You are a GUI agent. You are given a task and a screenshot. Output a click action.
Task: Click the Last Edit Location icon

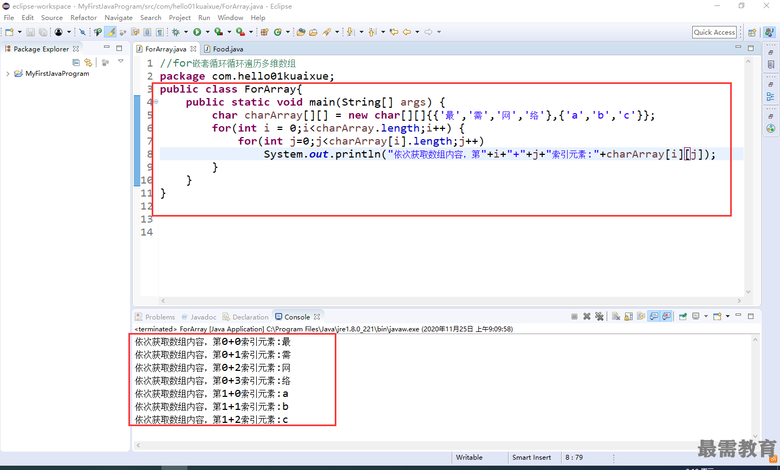click(394, 32)
